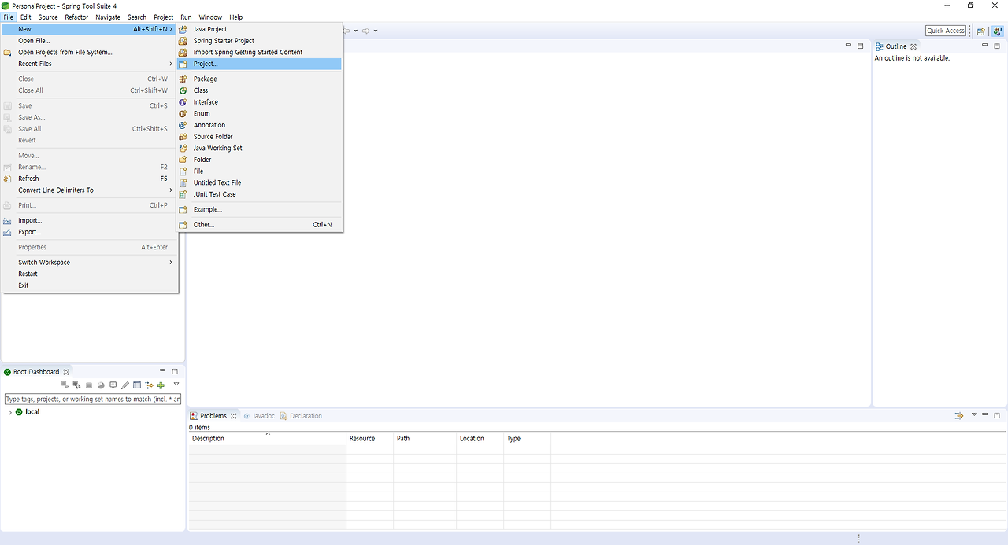Image resolution: width=1008 pixels, height=545 pixels.
Task: Open the Refactor menu
Action: click(76, 17)
